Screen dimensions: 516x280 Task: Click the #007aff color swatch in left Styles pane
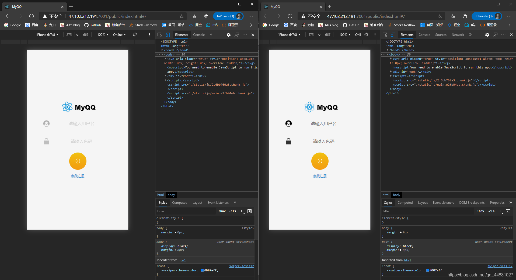(x=202, y=270)
